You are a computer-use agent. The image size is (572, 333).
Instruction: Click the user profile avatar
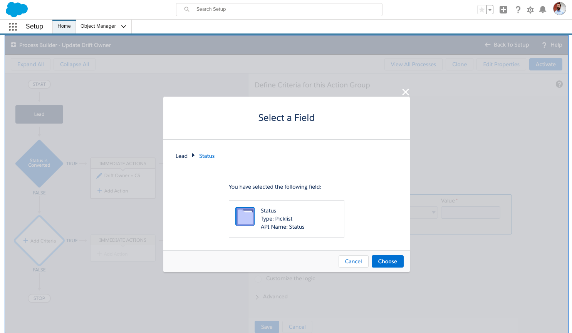click(560, 8)
